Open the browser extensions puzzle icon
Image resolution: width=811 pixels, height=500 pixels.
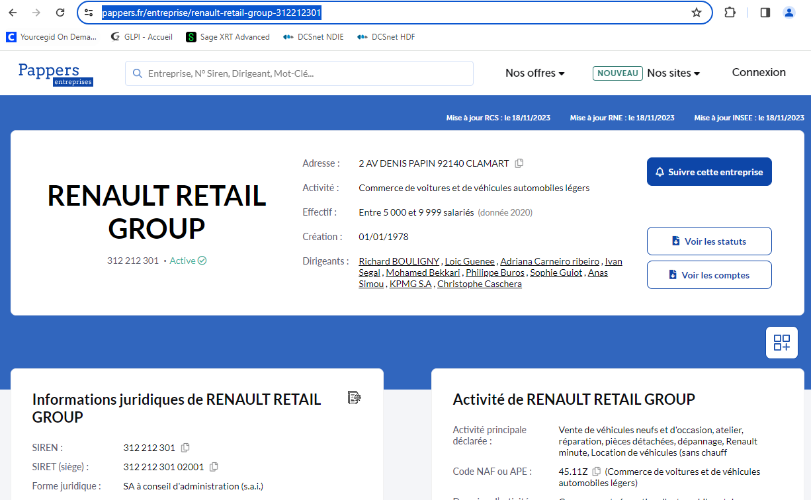click(730, 13)
